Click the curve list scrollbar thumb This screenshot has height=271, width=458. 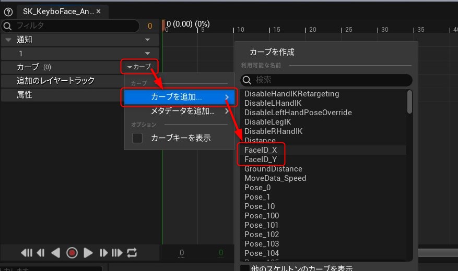tap(409, 102)
